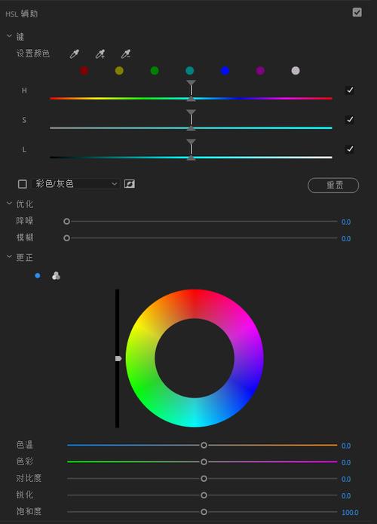This screenshot has height=524, width=377.
Task: Select the remove color eyedropper (minus)
Action: tap(126, 54)
